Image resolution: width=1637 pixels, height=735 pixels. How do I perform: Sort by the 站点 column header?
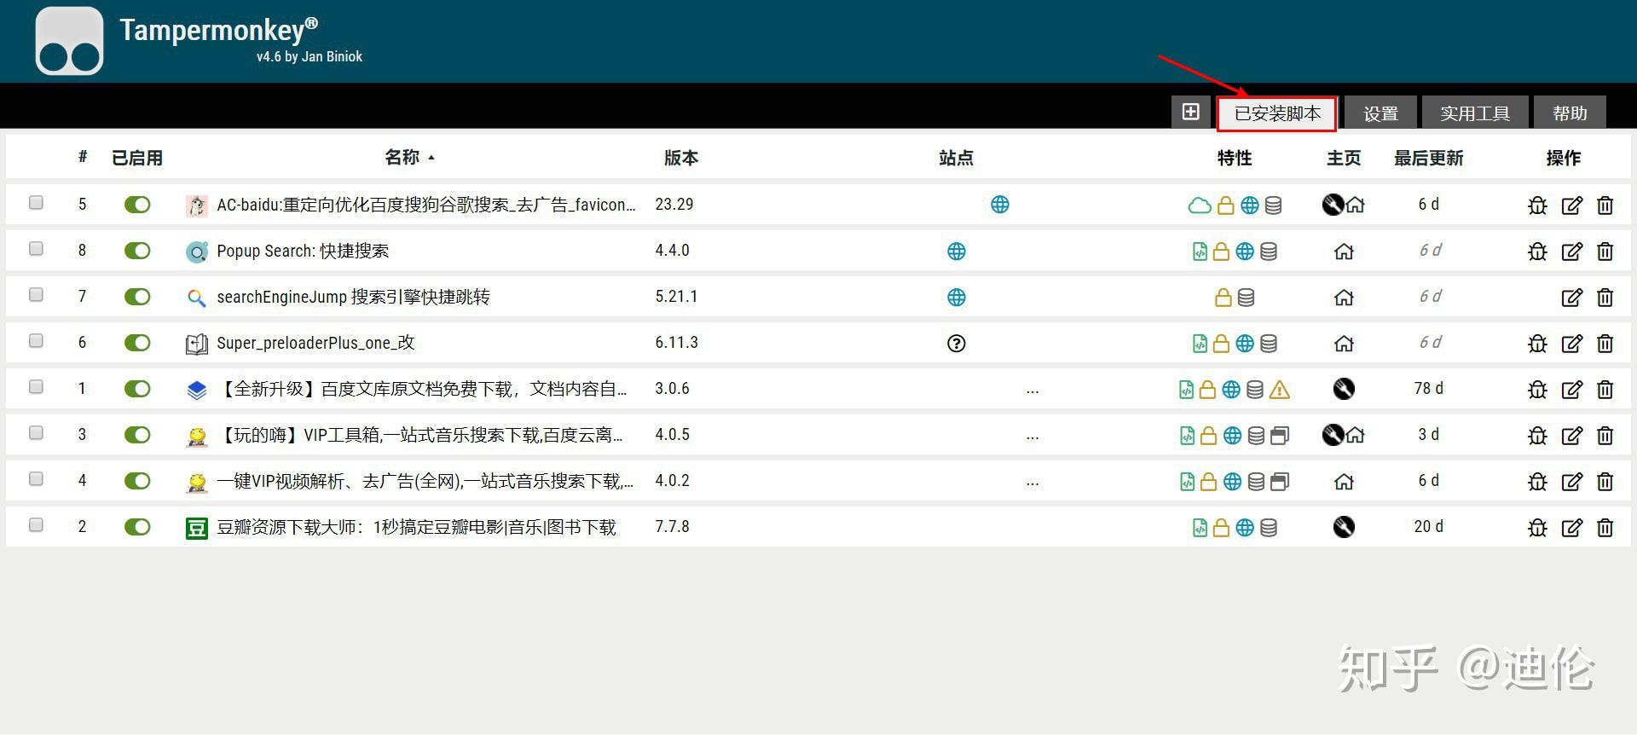point(956,158)
